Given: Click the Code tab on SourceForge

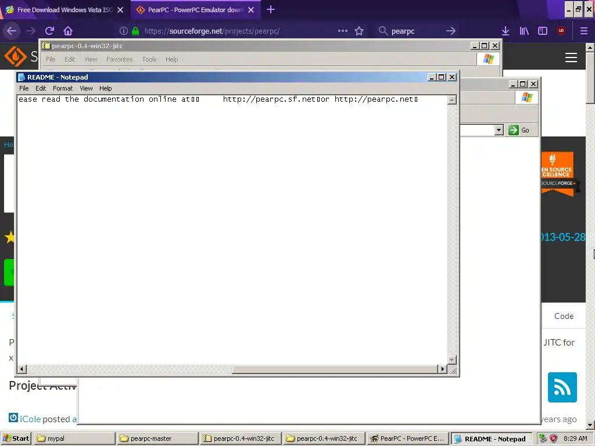Looking at the screenshot, I should pyautogui.click(x=564, y=316).
